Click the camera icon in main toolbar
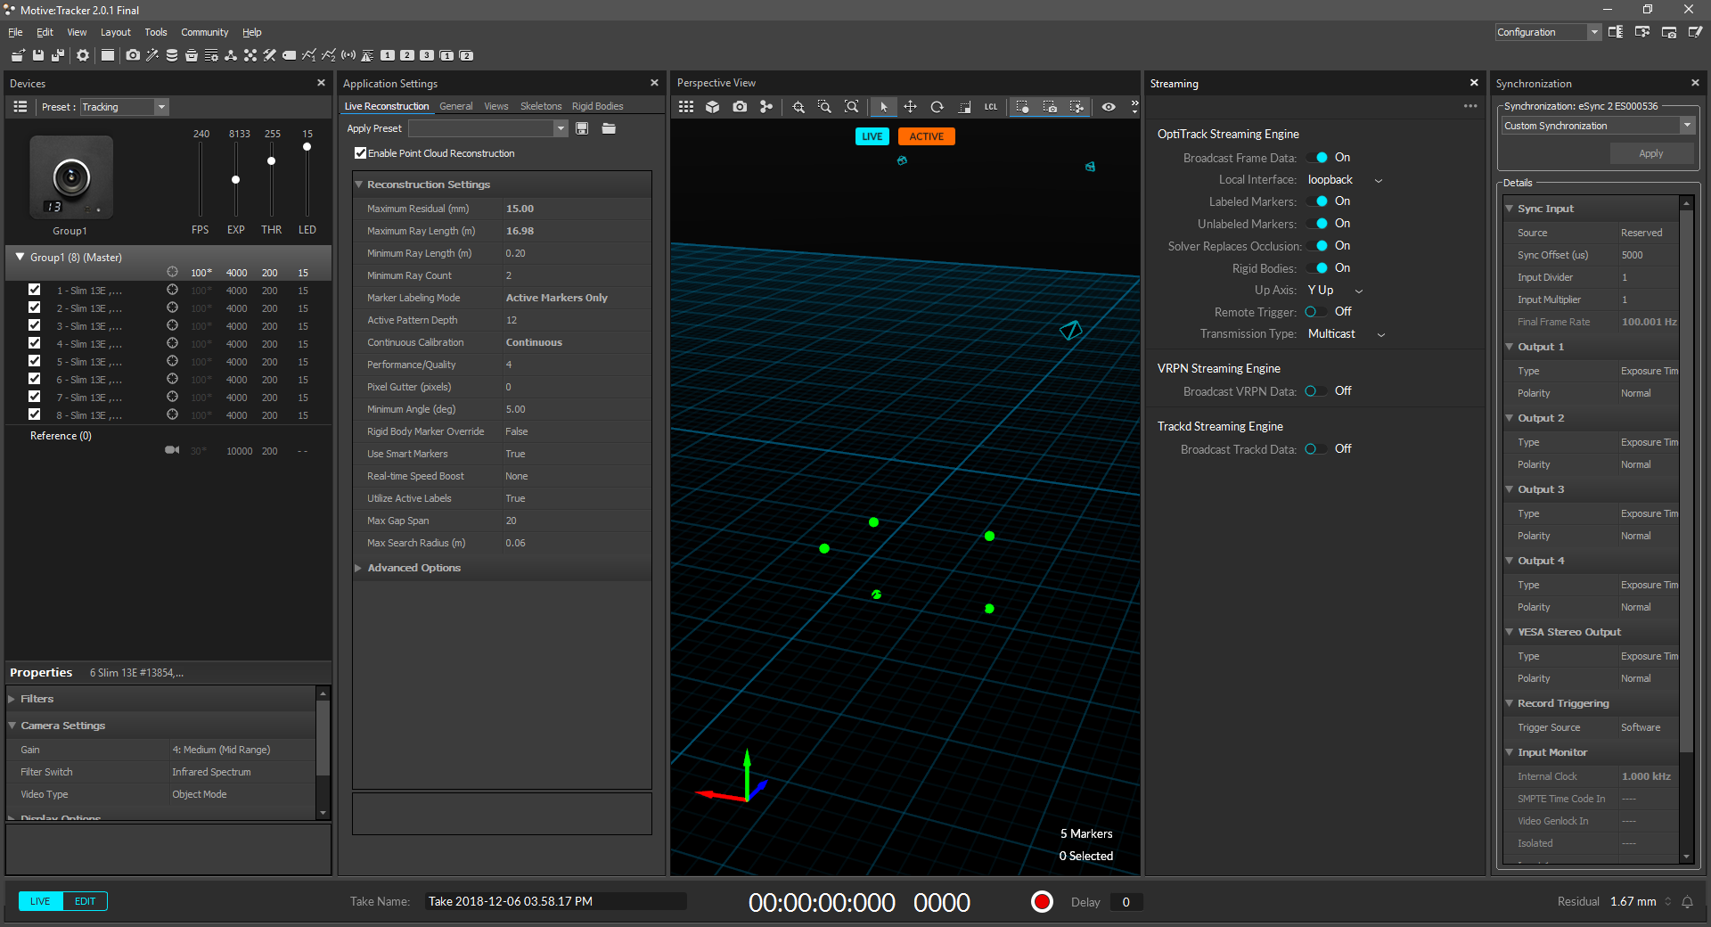 [133, 55]
